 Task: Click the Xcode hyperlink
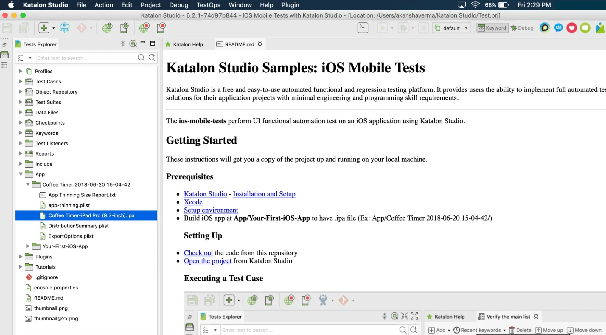click(193, 202)
